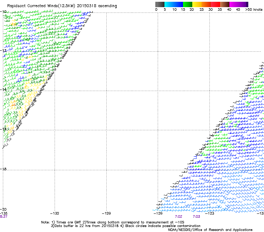Click the 'Rapidscat Corrected Winds(12.5KM)' title text
The image size is (264, 232).
point(41,6)
